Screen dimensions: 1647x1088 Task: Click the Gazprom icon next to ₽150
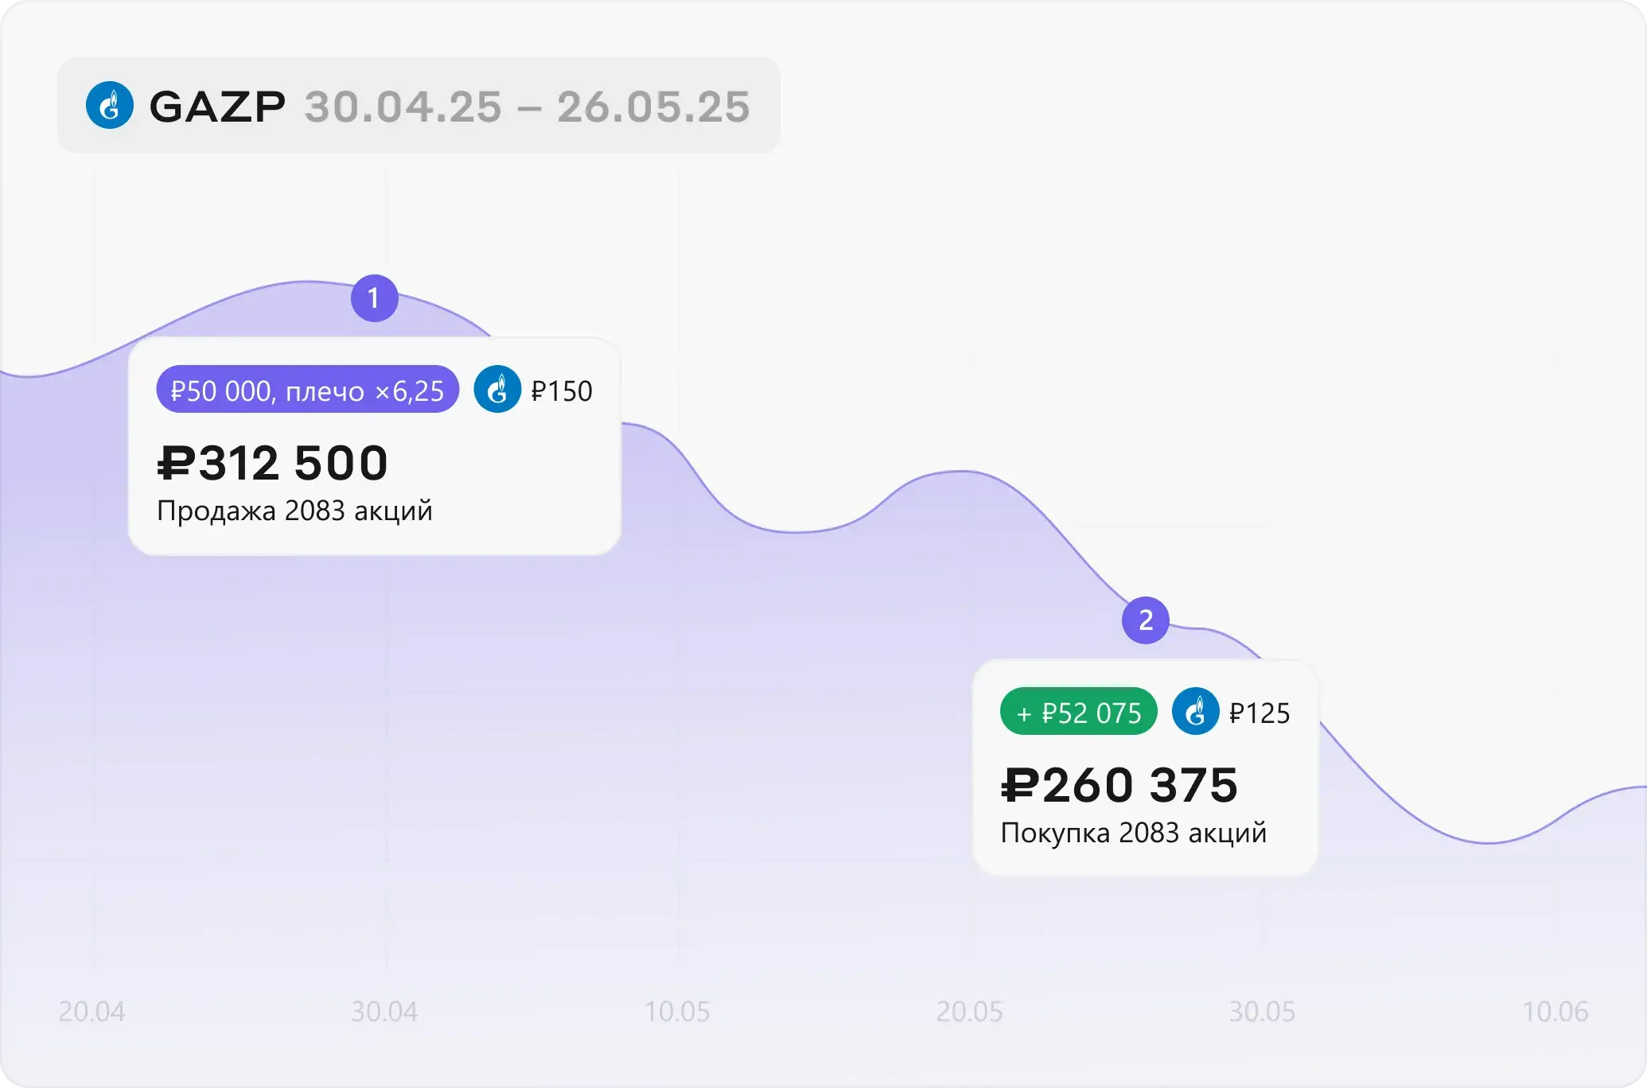(497, 390)
